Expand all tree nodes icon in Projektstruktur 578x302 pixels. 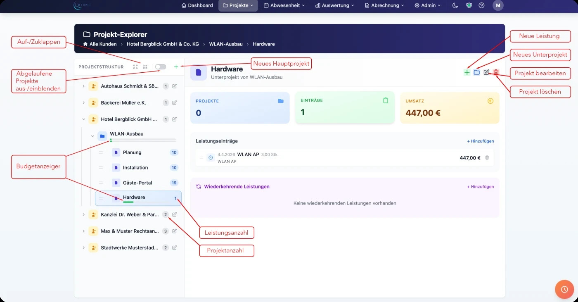135,67
